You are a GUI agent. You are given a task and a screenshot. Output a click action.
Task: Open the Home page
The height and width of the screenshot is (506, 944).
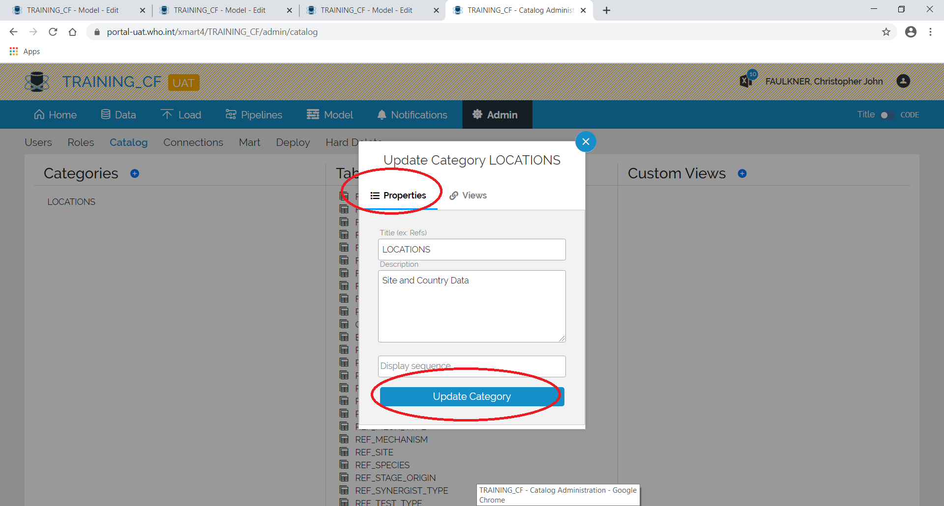(x=55, y=115)
